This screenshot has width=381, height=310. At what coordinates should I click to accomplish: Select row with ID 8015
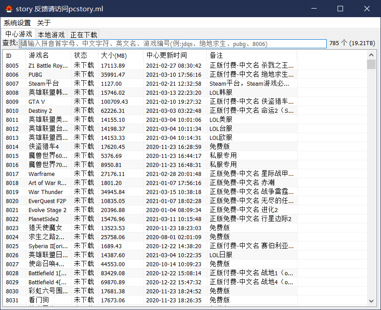[150, 156]
